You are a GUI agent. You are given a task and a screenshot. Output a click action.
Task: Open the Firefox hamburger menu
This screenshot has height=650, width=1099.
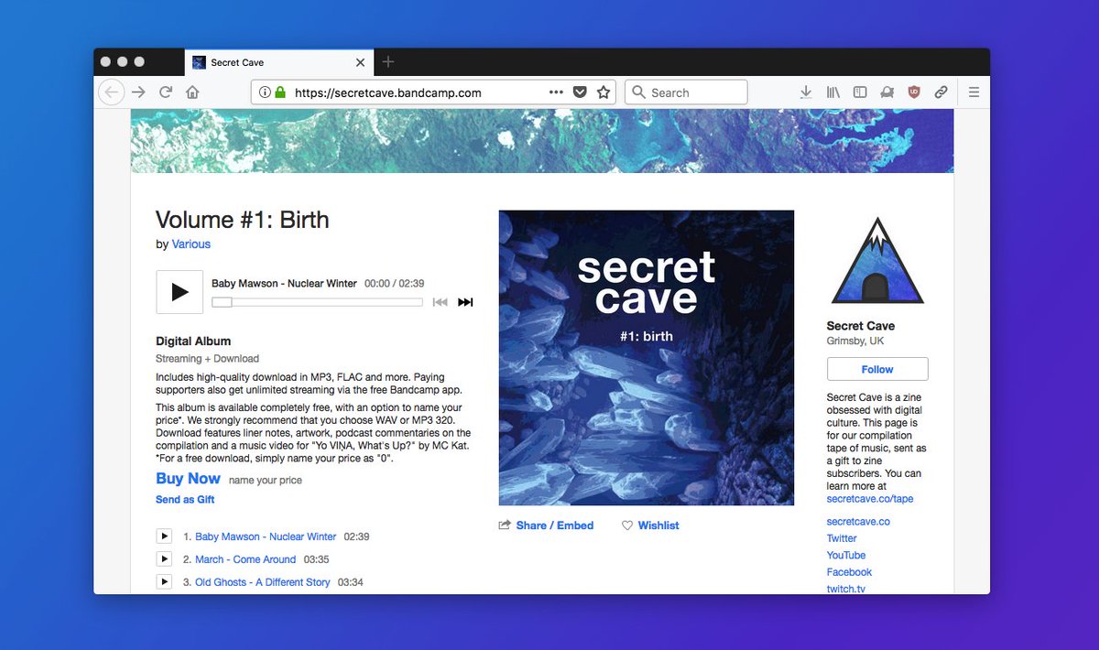pos(974,92)
